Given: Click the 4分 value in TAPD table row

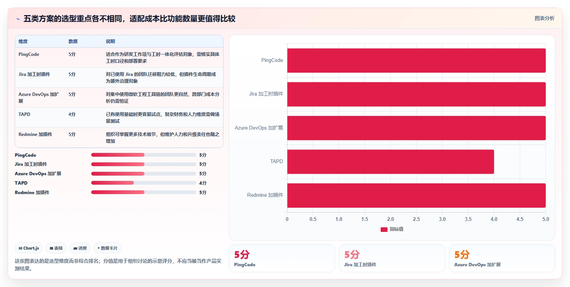Looking at the screenshot, I should click(x=72, y=114).
